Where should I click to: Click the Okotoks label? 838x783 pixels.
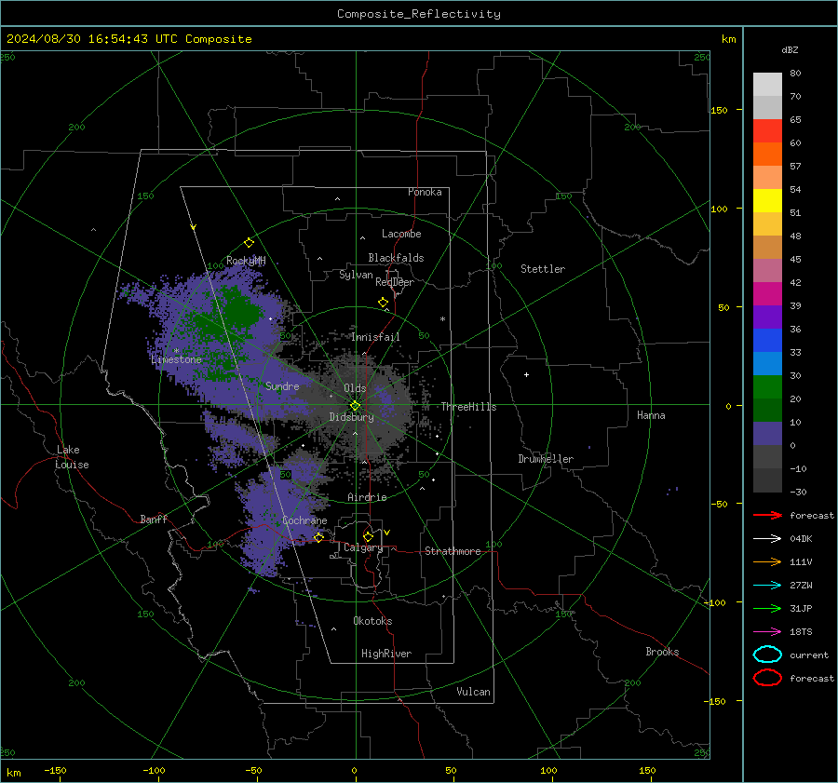pyautogui.click(x=372, y=621)
